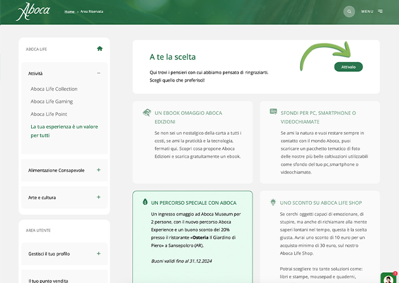Screen dimensions: 399x283
Task: Open Il tuo punto vendita item
Action: 48,281
